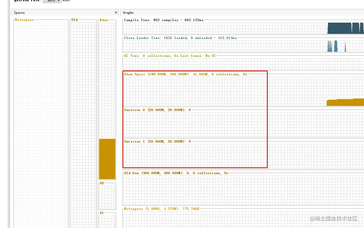Open the Refresh Rate Auto dropdown
This screenshot has height=228, width=364.
click(52, 1)
